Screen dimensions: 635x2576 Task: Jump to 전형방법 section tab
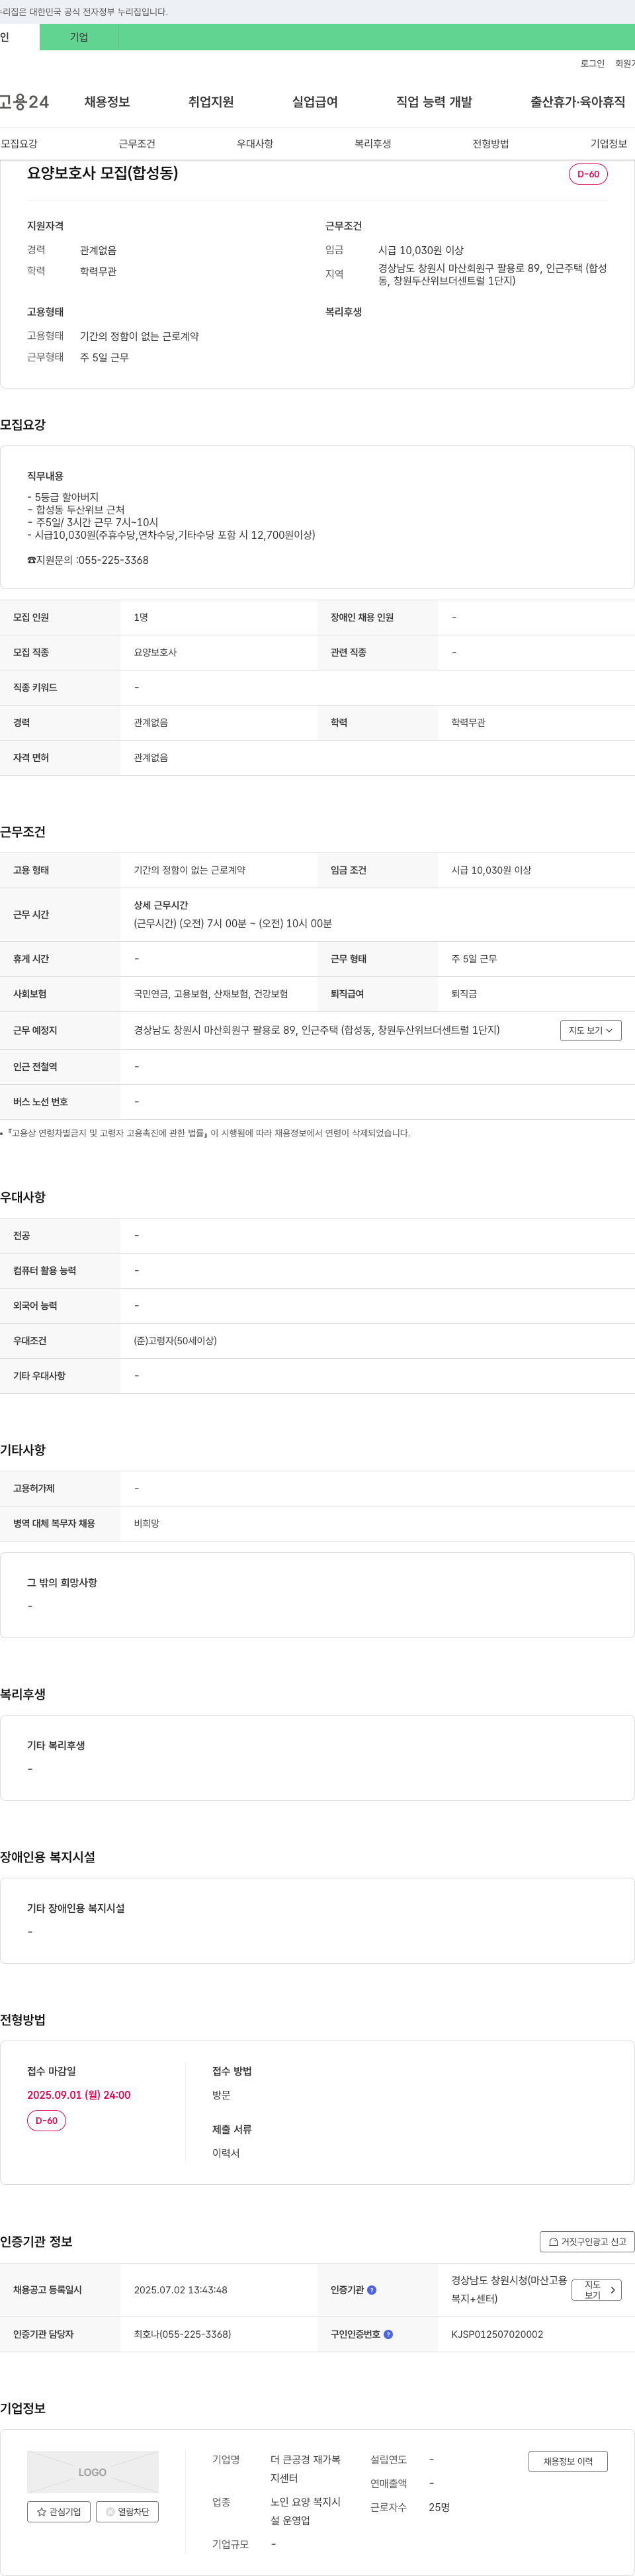pos(491,144)
